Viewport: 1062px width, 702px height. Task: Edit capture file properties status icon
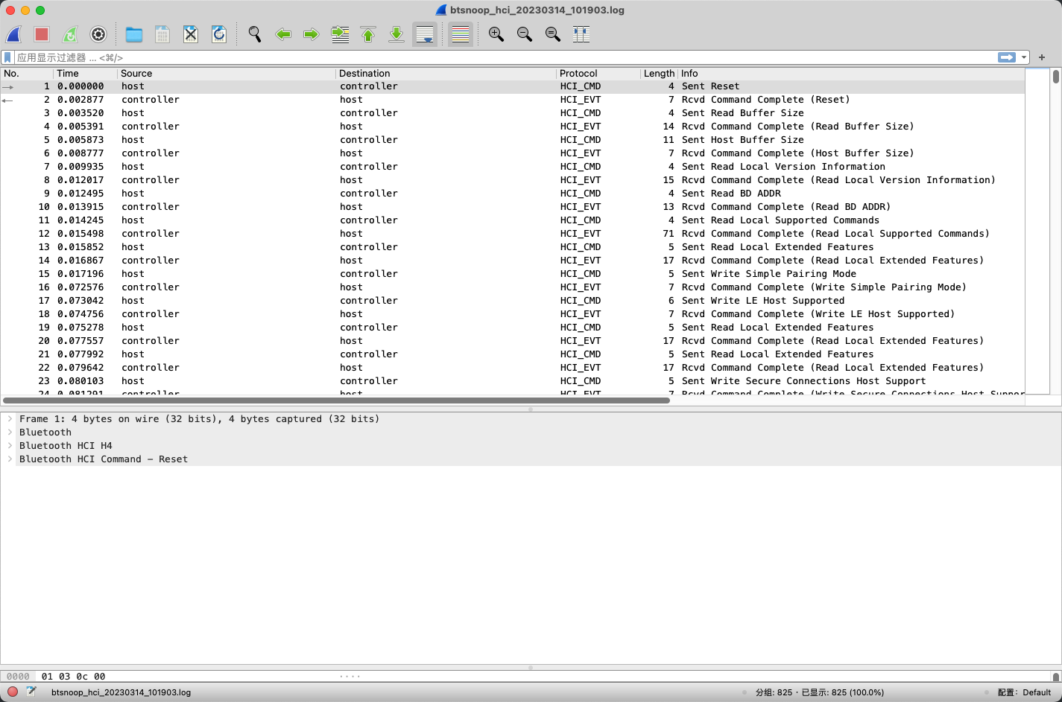[31, 692]
